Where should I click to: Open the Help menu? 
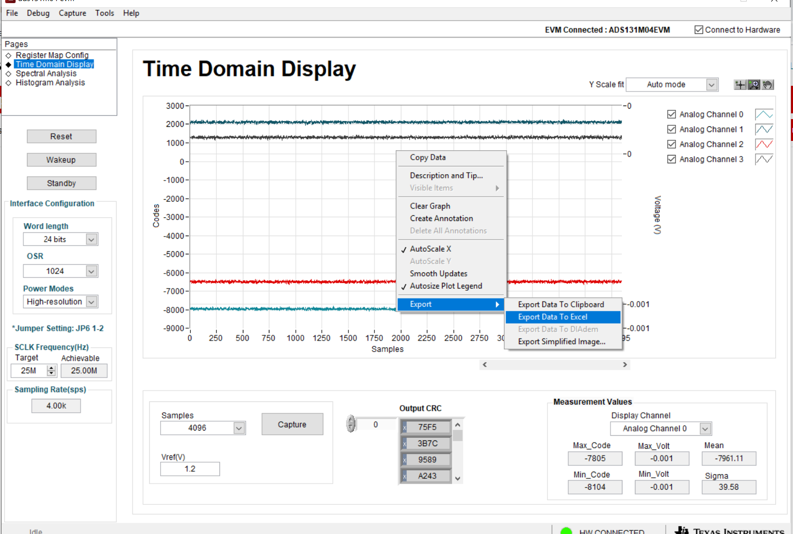point(131,13)
